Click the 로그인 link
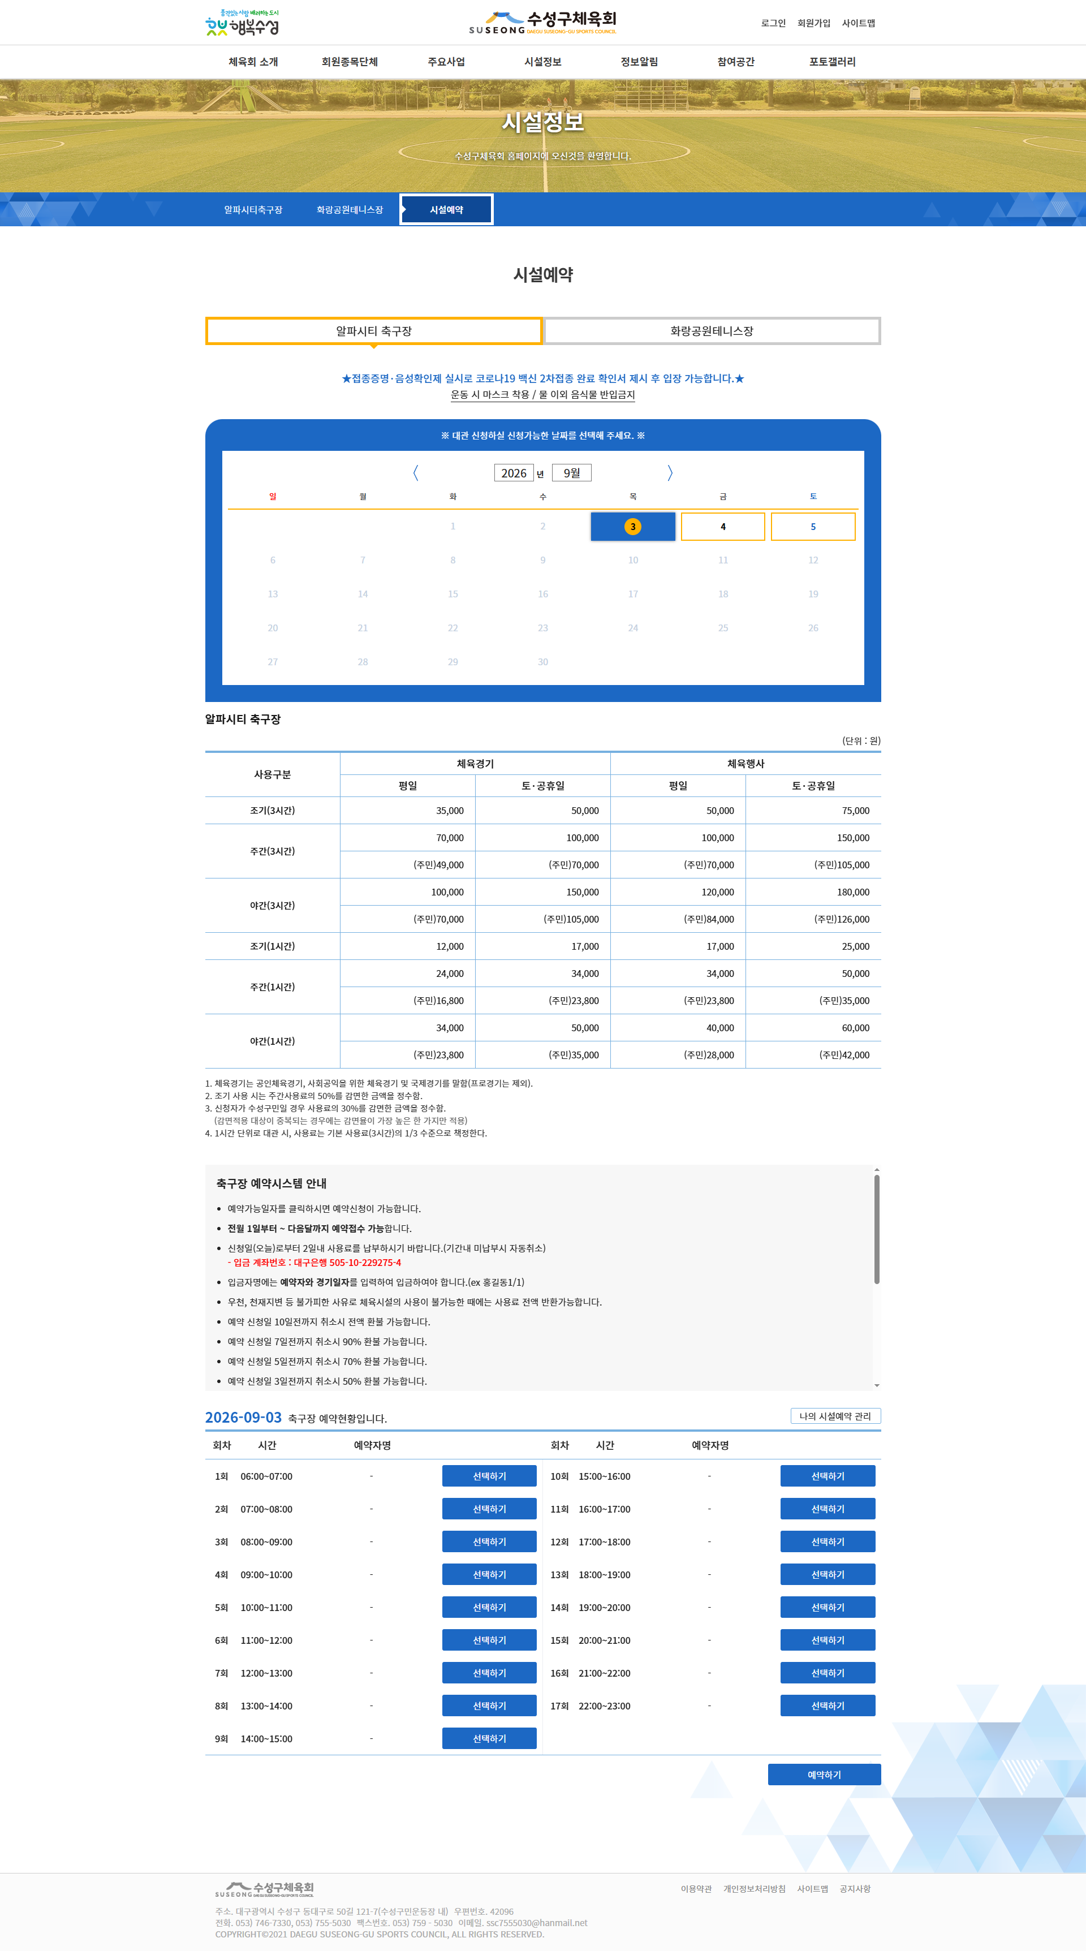The image size is (1086, 1951). click(773, 24)
